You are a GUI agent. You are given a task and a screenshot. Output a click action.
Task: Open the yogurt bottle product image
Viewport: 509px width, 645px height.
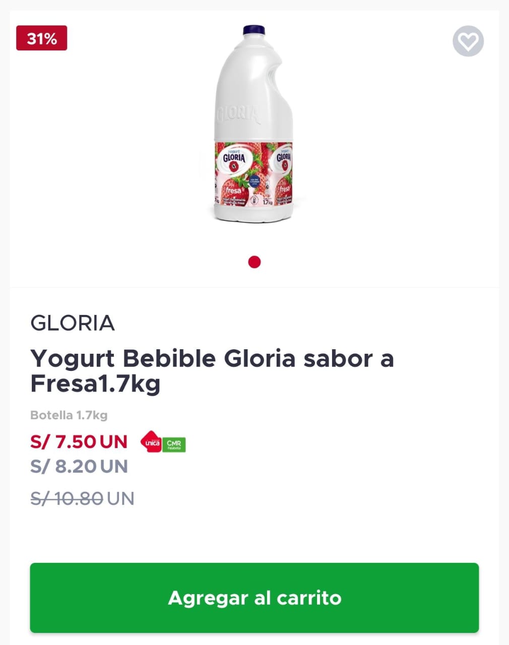pos(253,124)
